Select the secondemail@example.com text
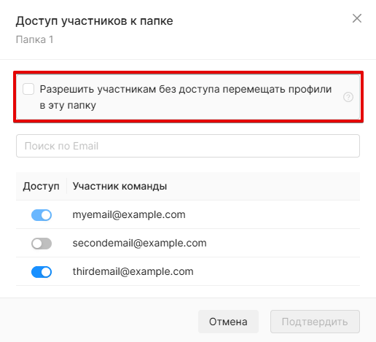 (x=140, y=243)
